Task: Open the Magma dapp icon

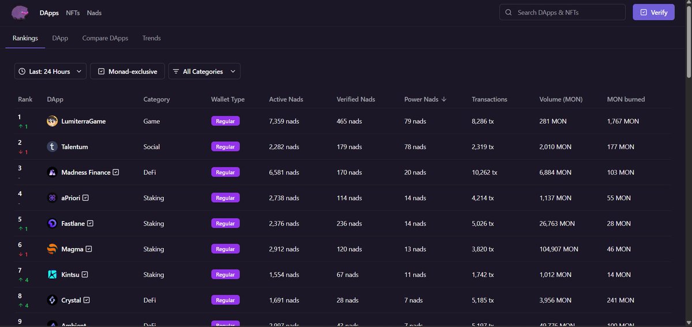Action: tap(52, 249)
